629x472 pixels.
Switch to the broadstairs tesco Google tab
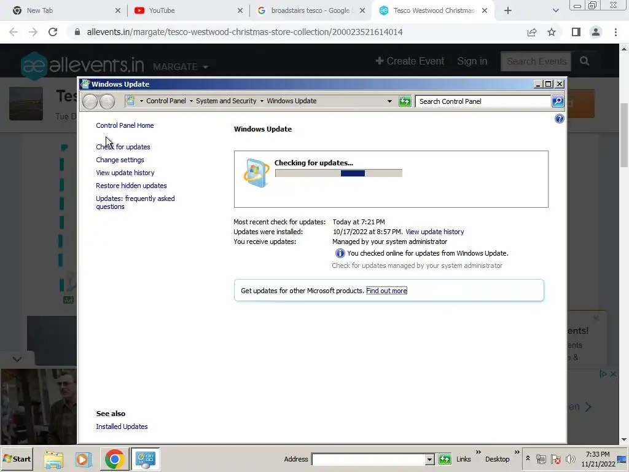(310, 10)
